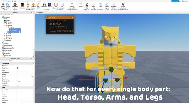Select the Baseplate item in Explorer
Viewport: 189px width, 106px height.
point(9,40)
